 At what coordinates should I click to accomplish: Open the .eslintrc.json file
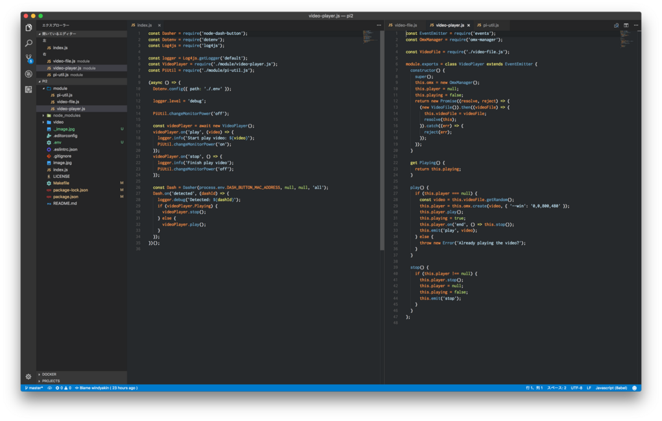coord(81,149)
